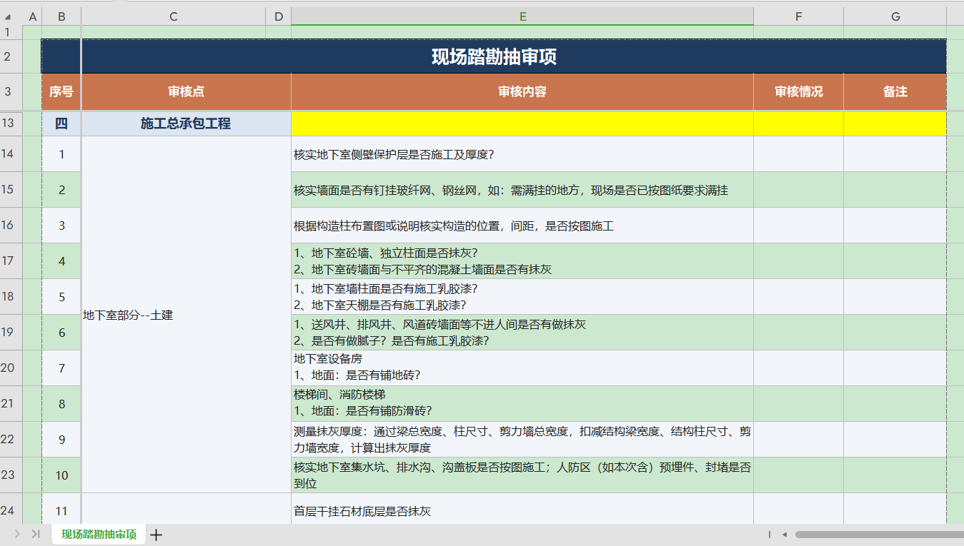Click cell about 钉挂玻纤网、钢丝网
964x546 pixels.
522,189
